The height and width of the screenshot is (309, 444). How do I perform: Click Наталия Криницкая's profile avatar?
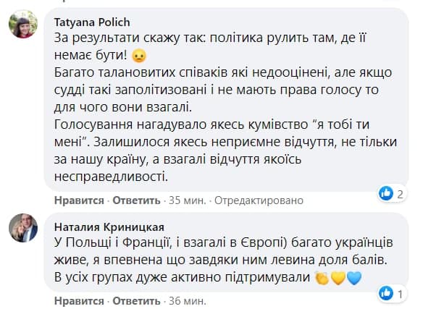click(x=22, y=229)
